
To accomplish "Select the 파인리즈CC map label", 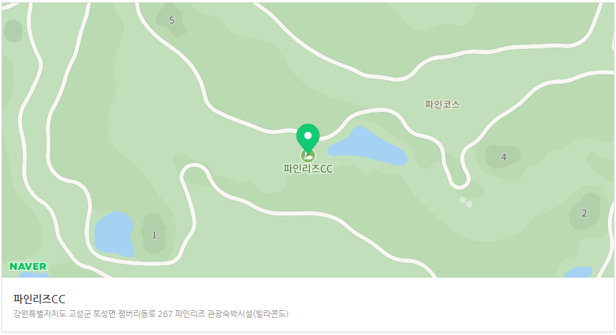I will pyautogui.click(x=308, y=169).
